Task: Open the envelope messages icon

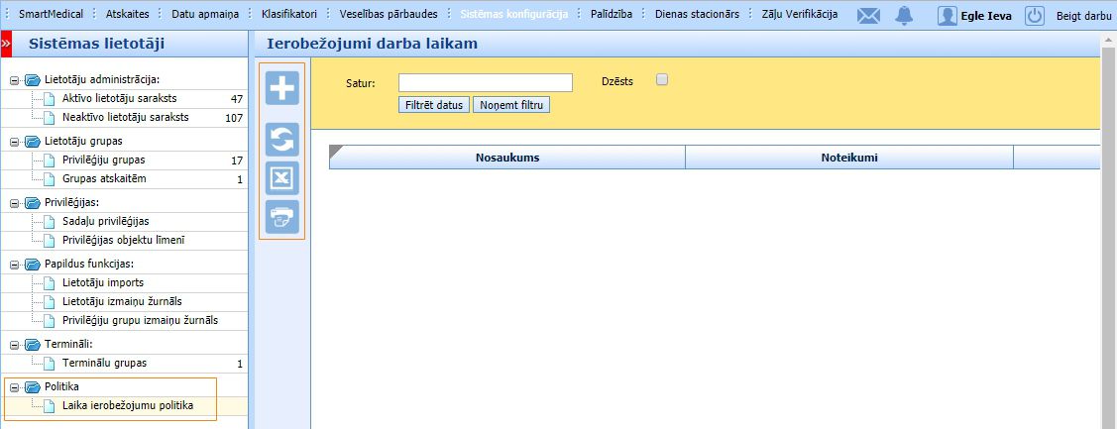Action: click(x=868, y=15)
